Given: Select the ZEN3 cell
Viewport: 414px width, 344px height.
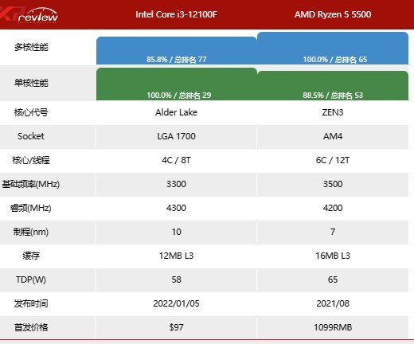Looking at the screenshot, I should [x=333, y=112].
